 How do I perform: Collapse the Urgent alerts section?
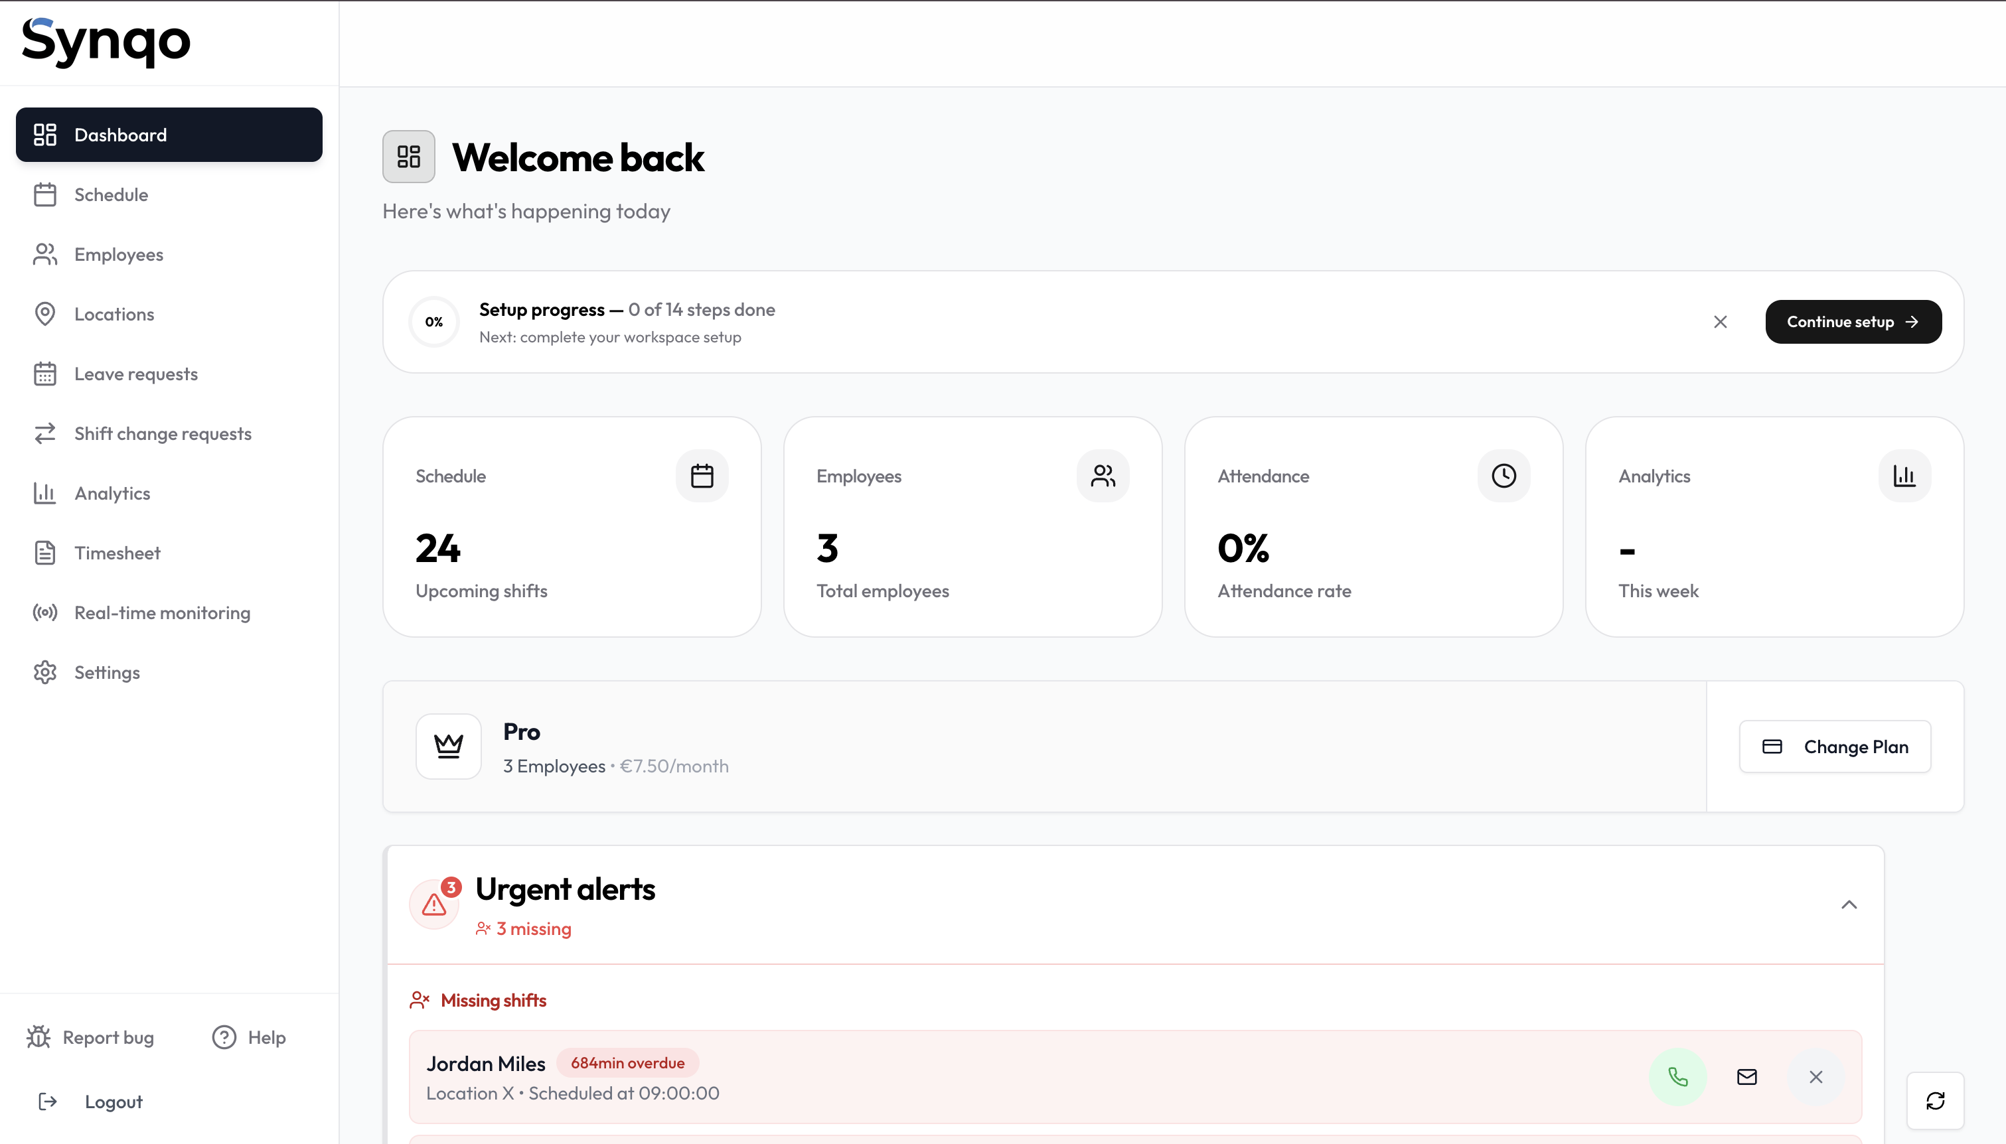pyautogui.click(x=1849, y=904)
